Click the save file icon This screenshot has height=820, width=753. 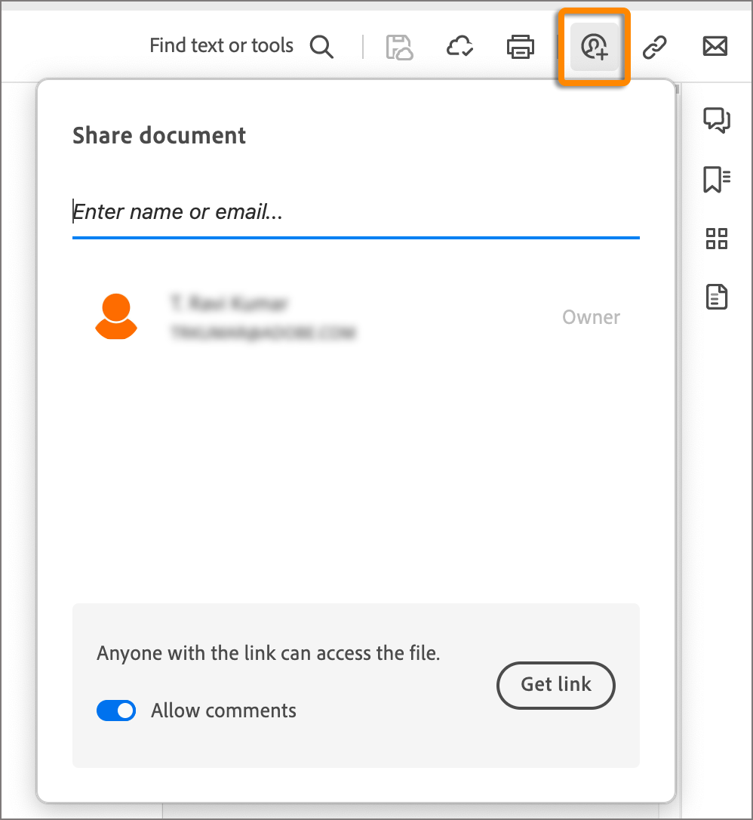click(x=399, y=46)
